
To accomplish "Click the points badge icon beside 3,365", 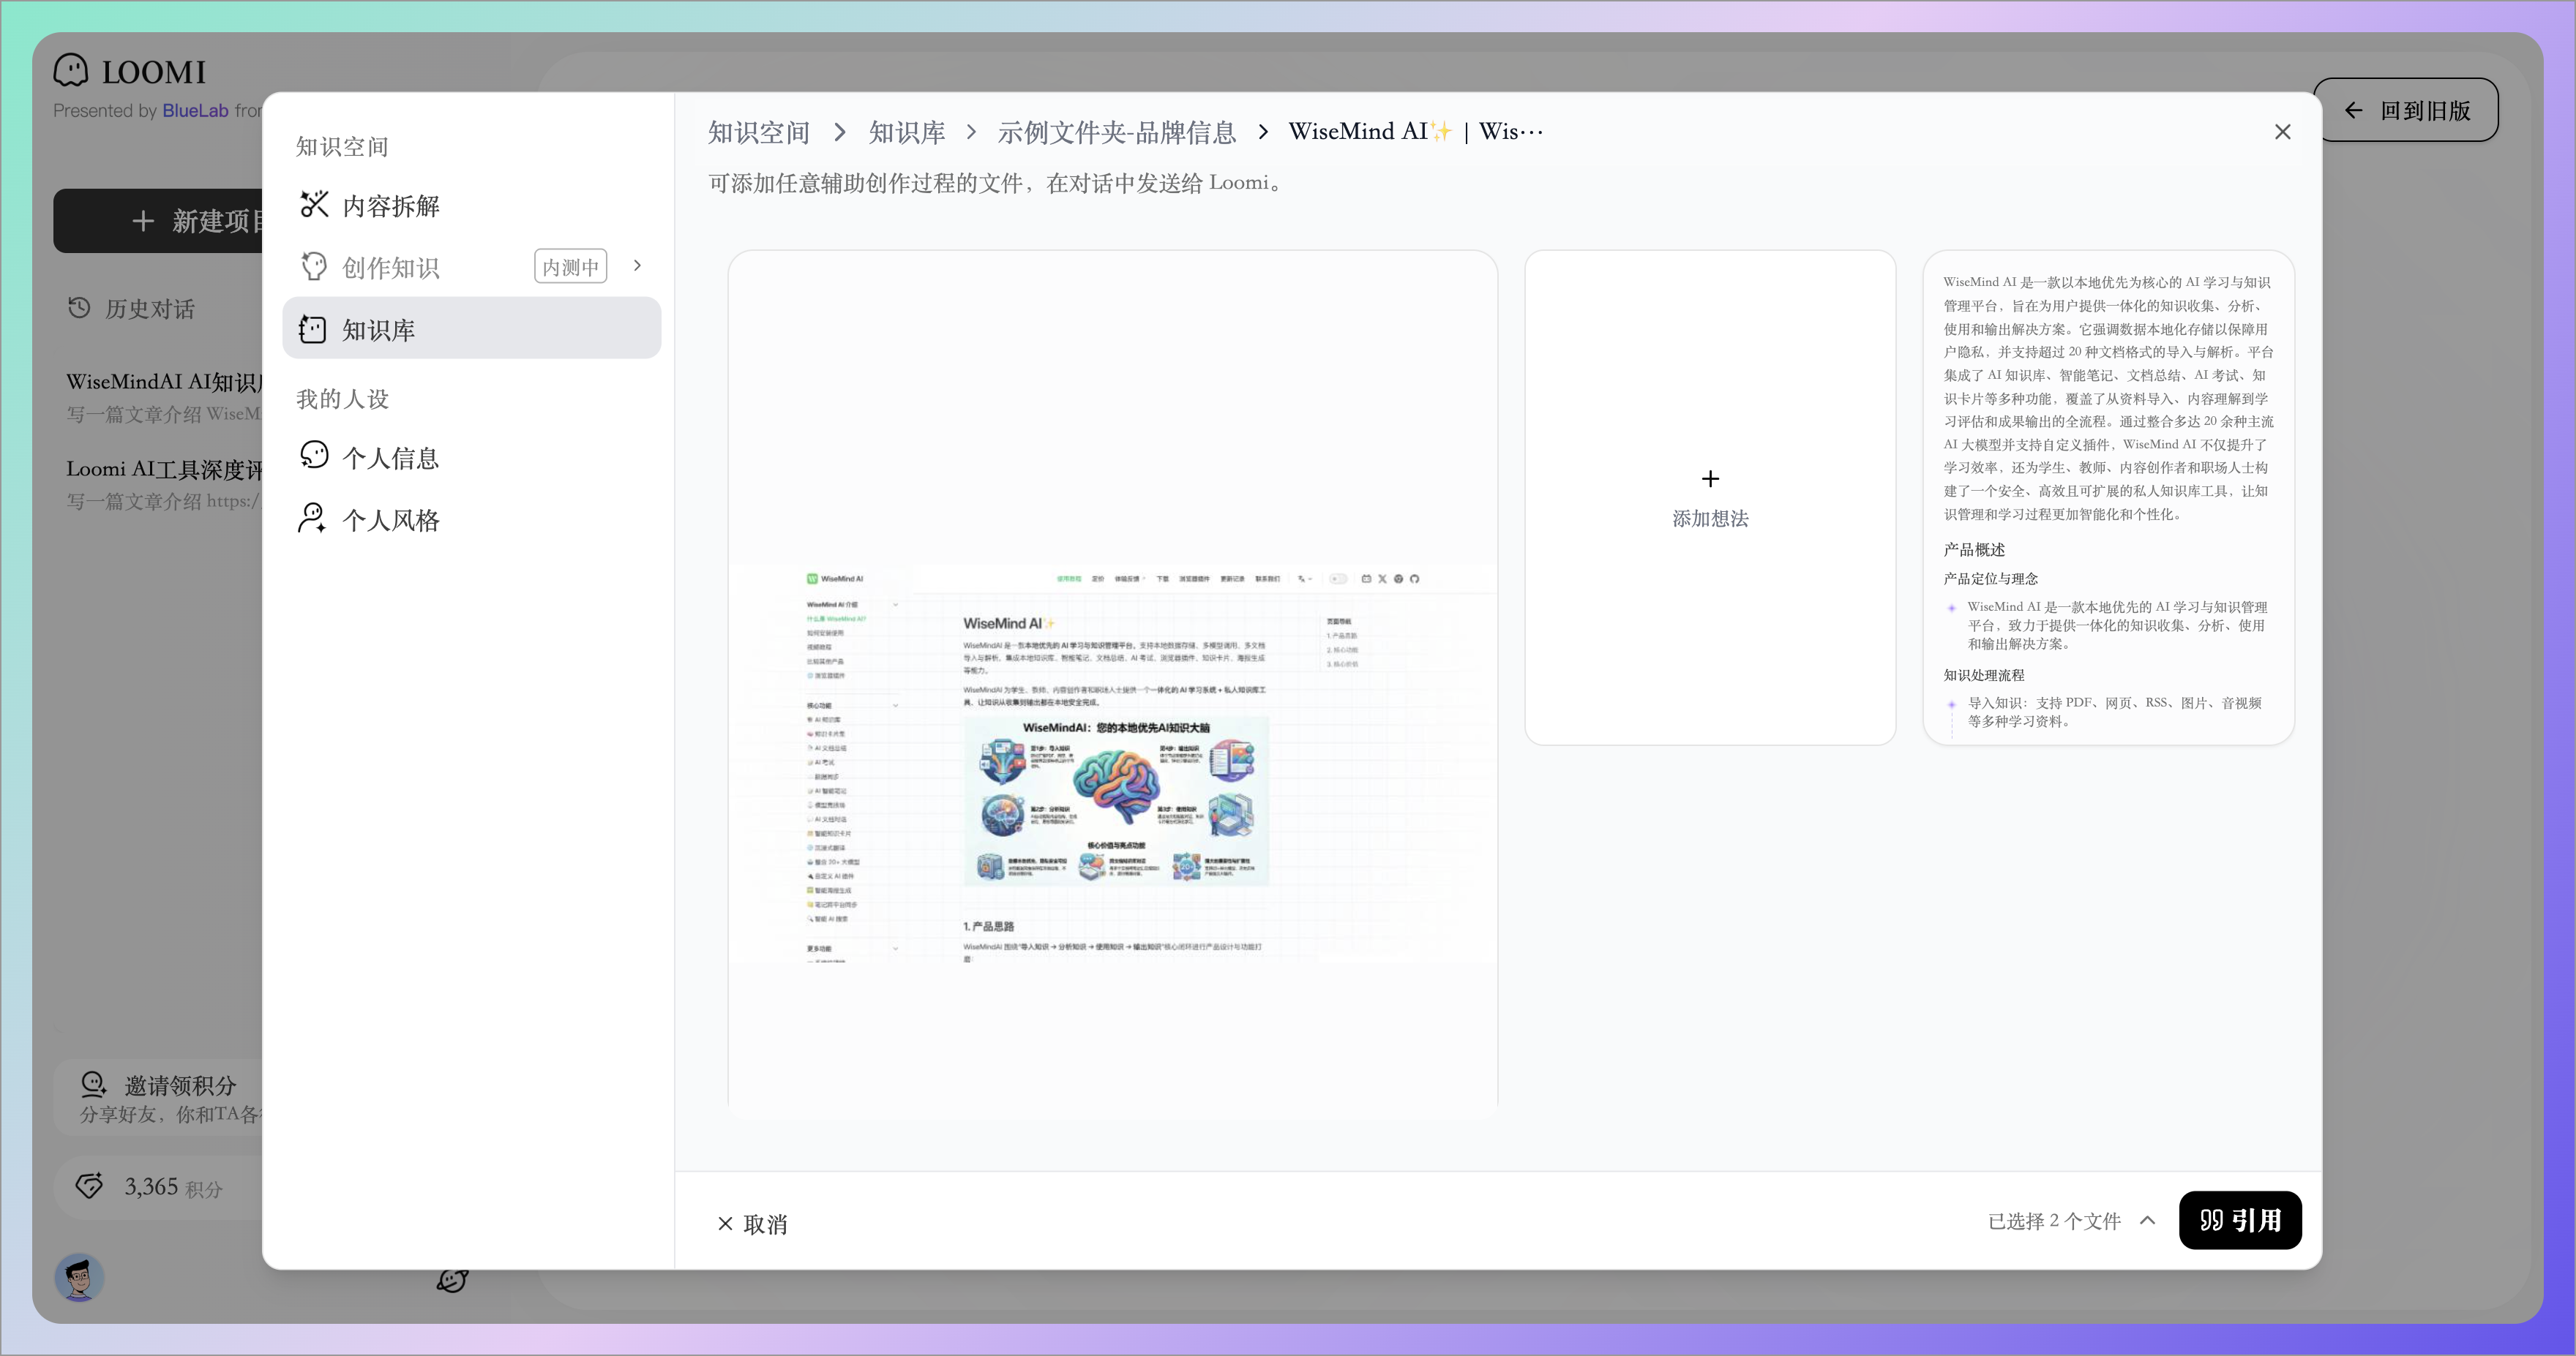I will click(90, 1186).
